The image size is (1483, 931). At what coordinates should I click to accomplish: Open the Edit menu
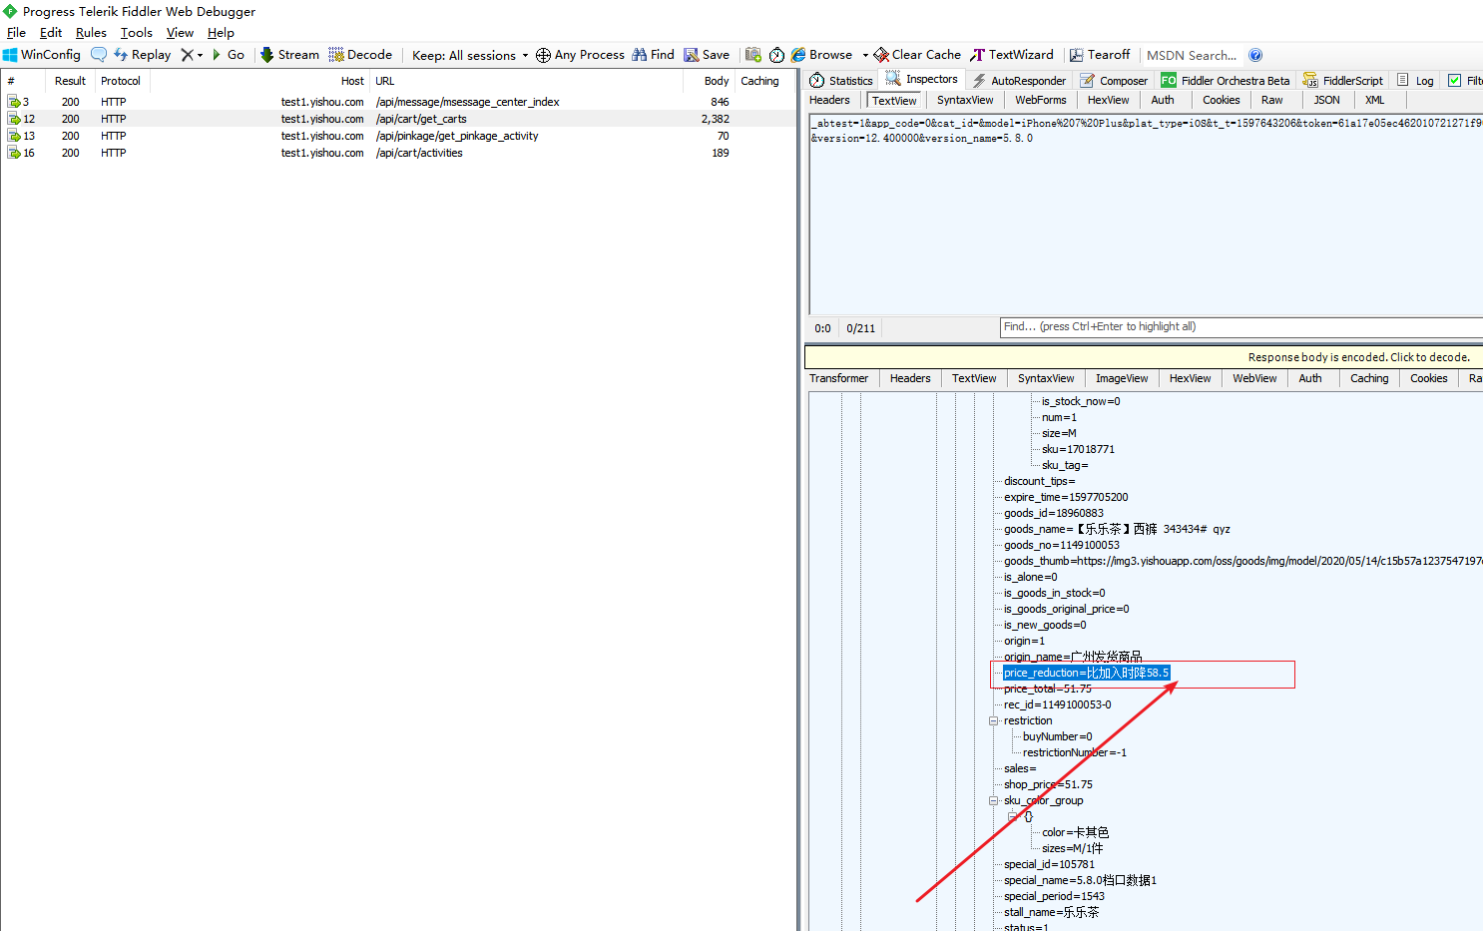pyautogui.click(x=51, y=33)
